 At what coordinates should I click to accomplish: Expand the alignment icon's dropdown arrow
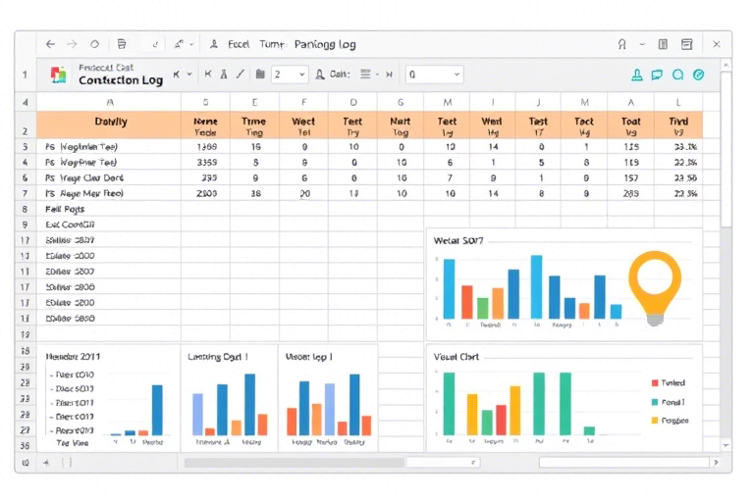[x=377, y=75]
